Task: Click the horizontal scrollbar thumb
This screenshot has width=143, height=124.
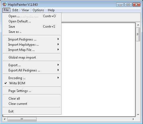Action: [22, 119]
